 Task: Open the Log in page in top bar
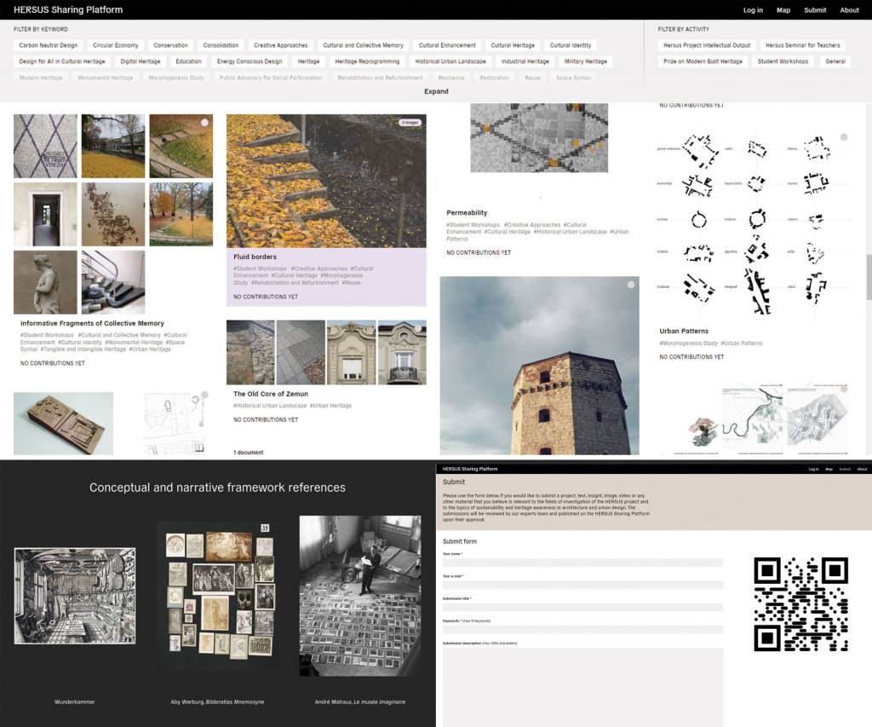[753, 10]
